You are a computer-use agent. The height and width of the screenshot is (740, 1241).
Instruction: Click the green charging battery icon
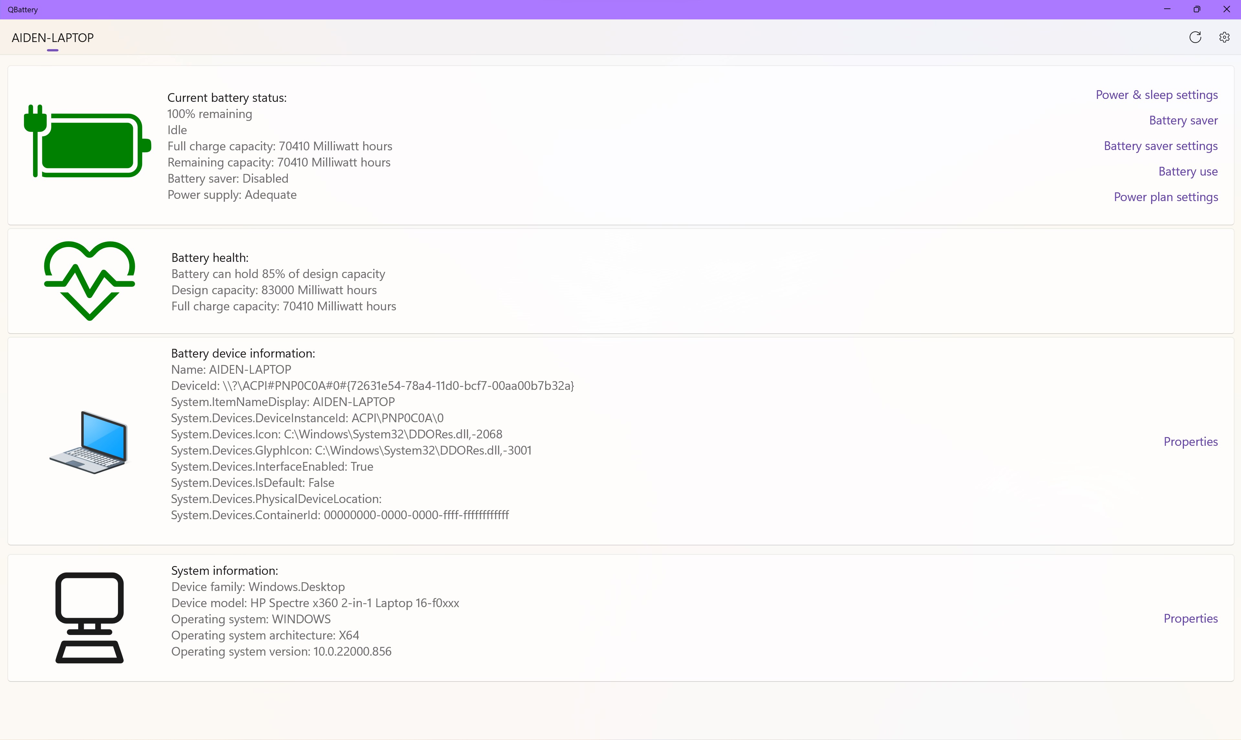(88, 142)
